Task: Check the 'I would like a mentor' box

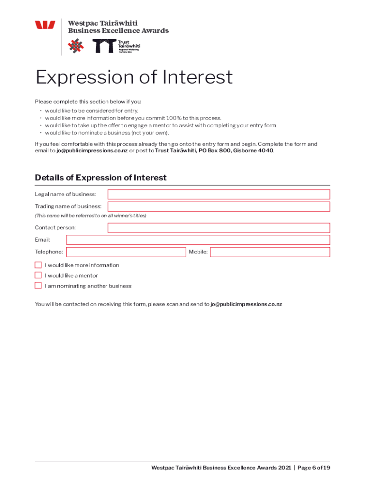Action: 38,275
